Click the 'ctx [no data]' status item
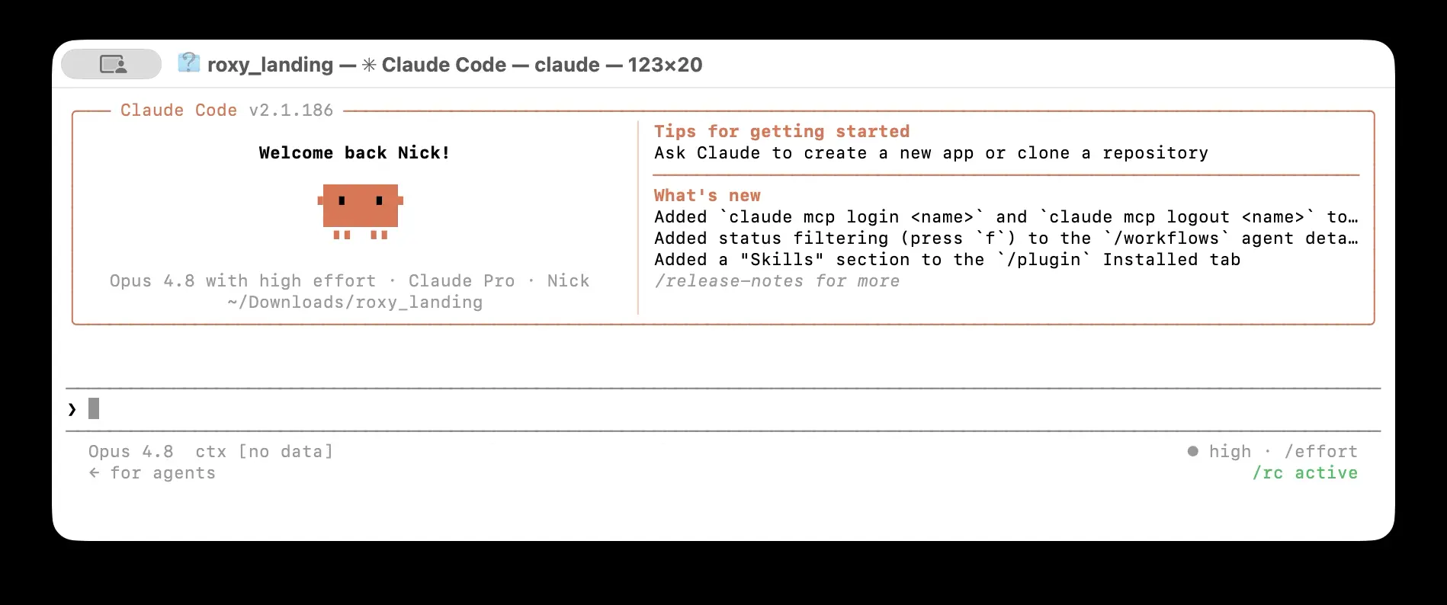 click(x=264, y=451)
